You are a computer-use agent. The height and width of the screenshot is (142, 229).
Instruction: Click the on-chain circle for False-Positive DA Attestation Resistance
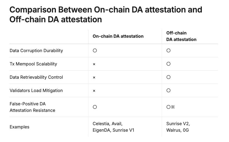(95, 107)
